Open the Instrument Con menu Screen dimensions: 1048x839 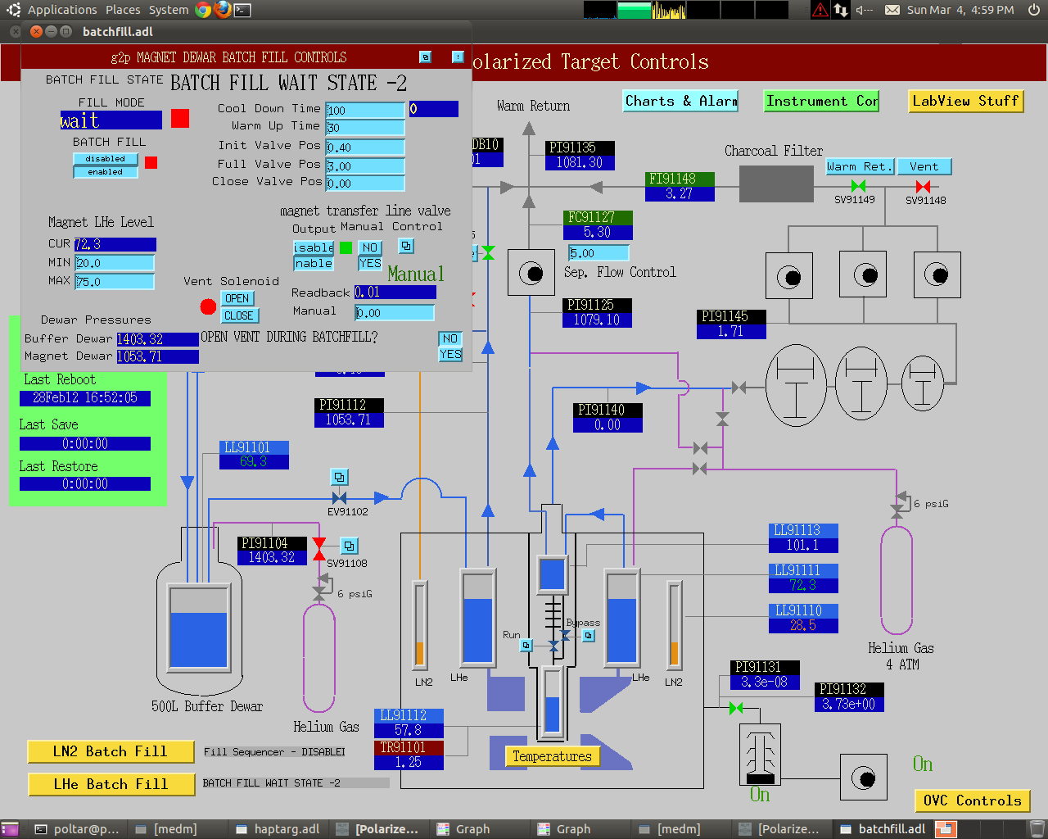[x=821, y=101]
